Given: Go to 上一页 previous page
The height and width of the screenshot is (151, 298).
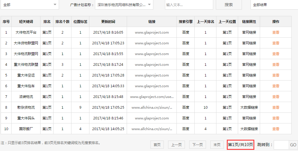Looking at the screenshot, I should pos(176,145).
